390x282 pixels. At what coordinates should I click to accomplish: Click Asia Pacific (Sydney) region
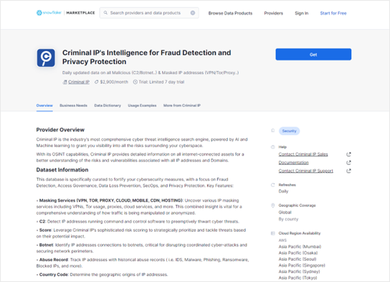coord(299,272)
